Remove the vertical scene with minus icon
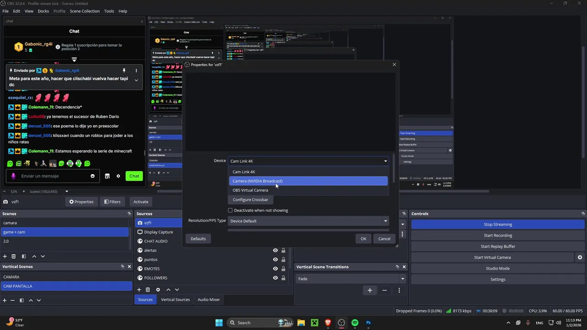This screenshot has height=330, width=587. click(13, 300)
